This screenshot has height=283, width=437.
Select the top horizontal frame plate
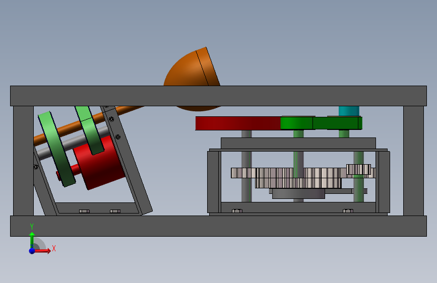(219, 96)
